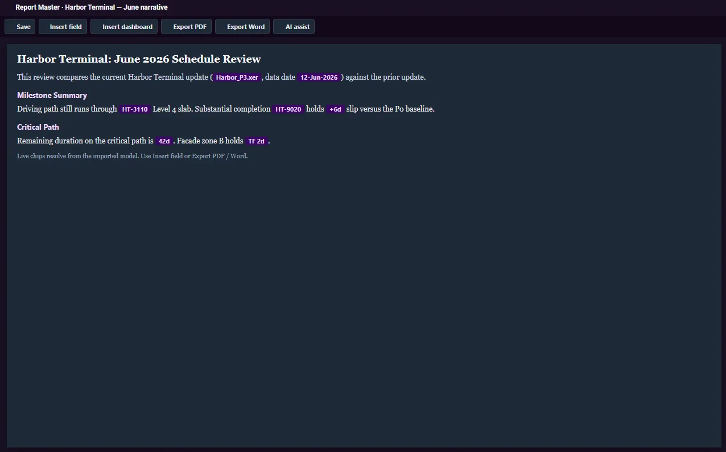Select the HT-3110 activity chip
The height and width of the screenshot is (452, 726).
tap(135, 109)
